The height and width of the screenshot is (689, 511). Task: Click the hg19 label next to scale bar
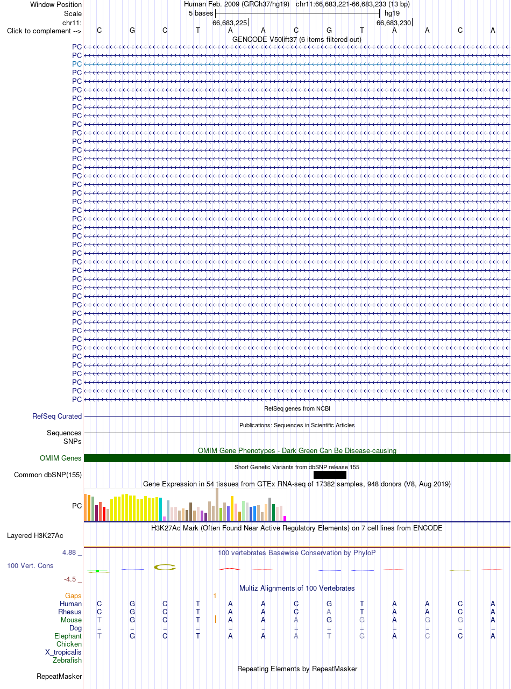pos(392,13)
